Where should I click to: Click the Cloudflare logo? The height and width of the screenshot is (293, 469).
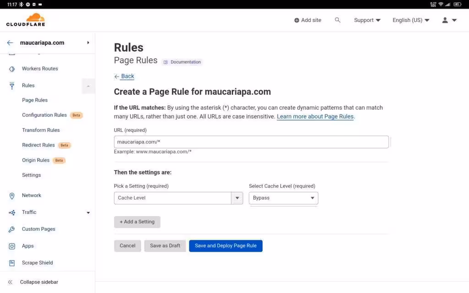coord(26,20)
